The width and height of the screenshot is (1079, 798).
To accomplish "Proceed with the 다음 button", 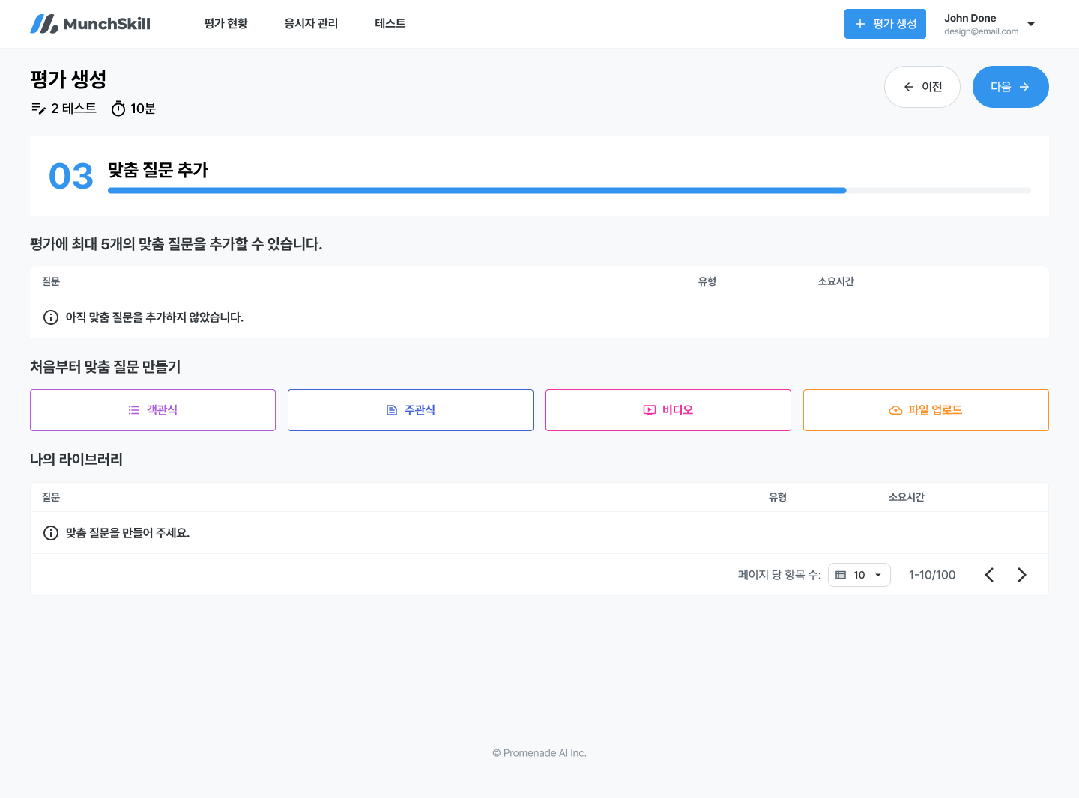I will click(1010, 87).
